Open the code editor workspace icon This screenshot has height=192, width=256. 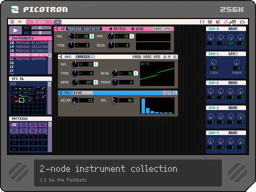pos(202,21)
